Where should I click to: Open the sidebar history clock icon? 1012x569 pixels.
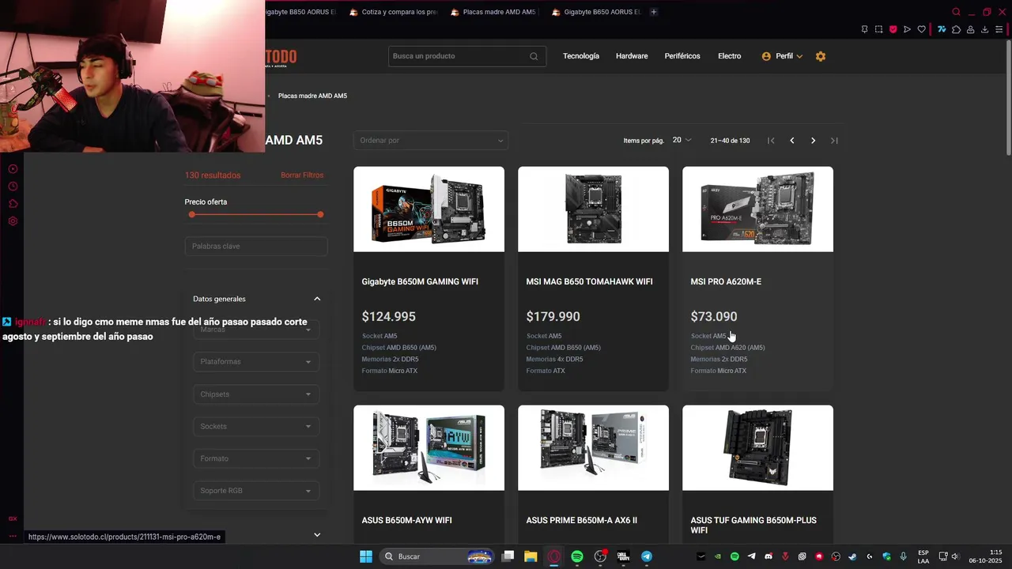click(x=13, y=187)
